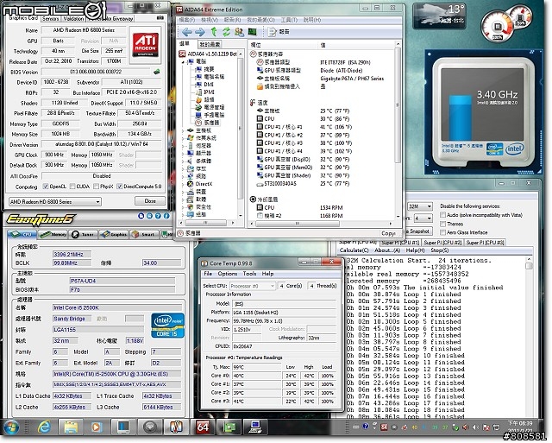Expand second top-level node arrow in AIDA64

183,130
